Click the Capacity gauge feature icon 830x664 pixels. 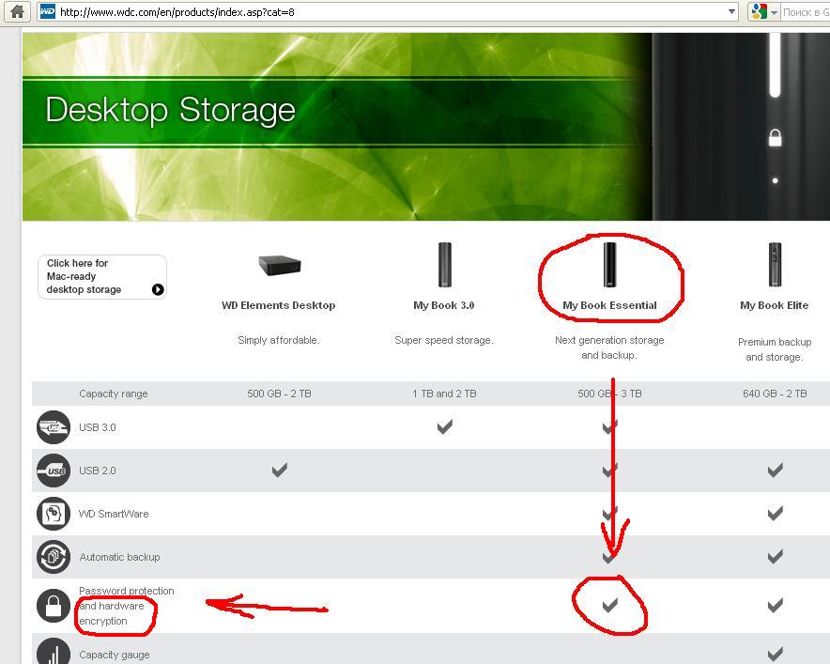pos(53,651)
